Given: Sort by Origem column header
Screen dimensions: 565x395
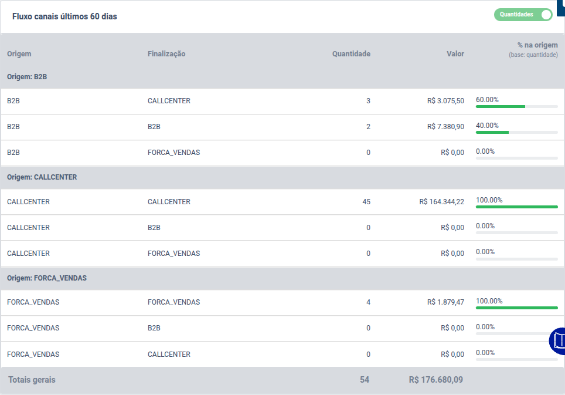Looking at the screenshot, I should (x=19, y=54).
